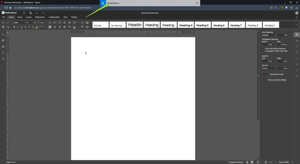Screen dimensions: 300x164
Task: Align text right
Action: pyautogui.click(x=60, y=27)
